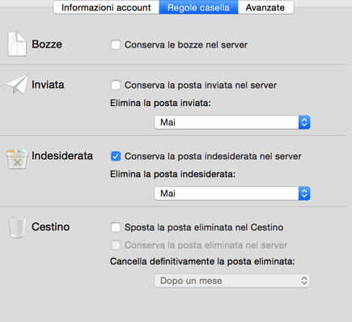Check Conserva la posta inviata nel server
Screen dimensions: 352x322
pyautogui.click(x=116, y=85)
